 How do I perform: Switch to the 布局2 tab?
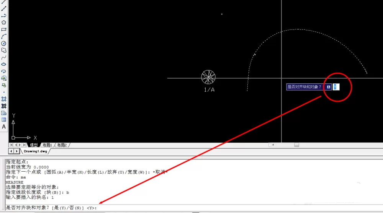tap(62, 145)
